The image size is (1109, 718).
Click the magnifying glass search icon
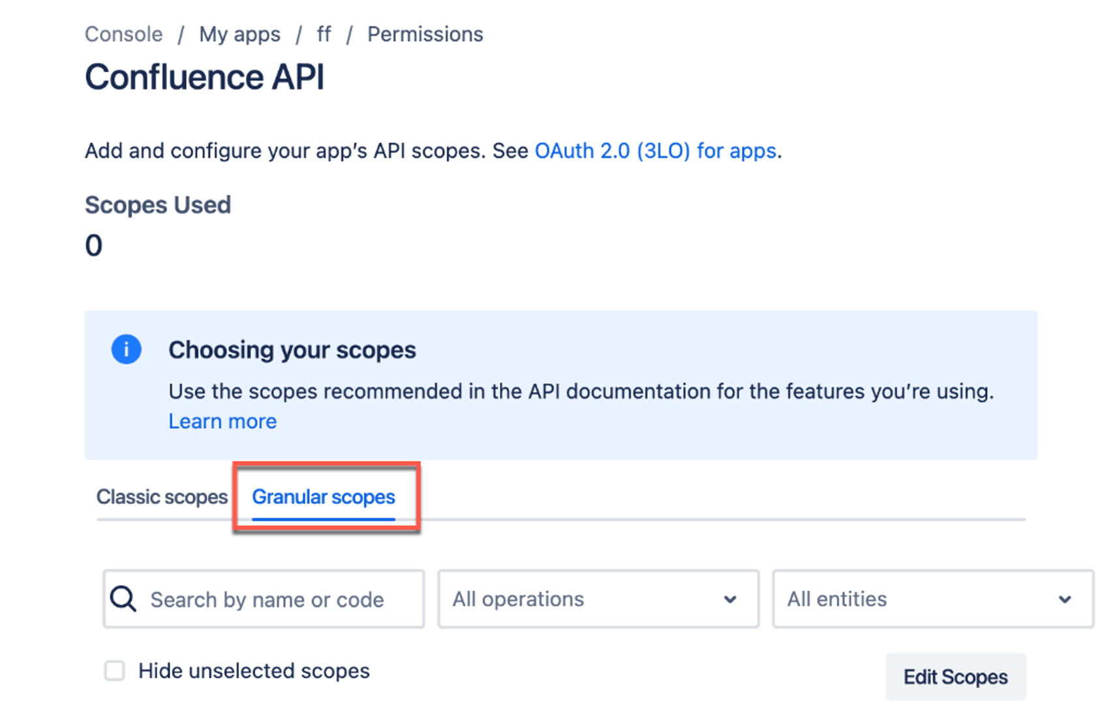click(x=123, y=599)
